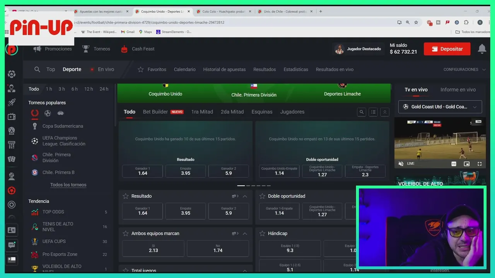The width and height of the screenshot is (495, 278).
Task: Bet on Empate at 3.95 in Resultado section
Action: coord(186,211)
